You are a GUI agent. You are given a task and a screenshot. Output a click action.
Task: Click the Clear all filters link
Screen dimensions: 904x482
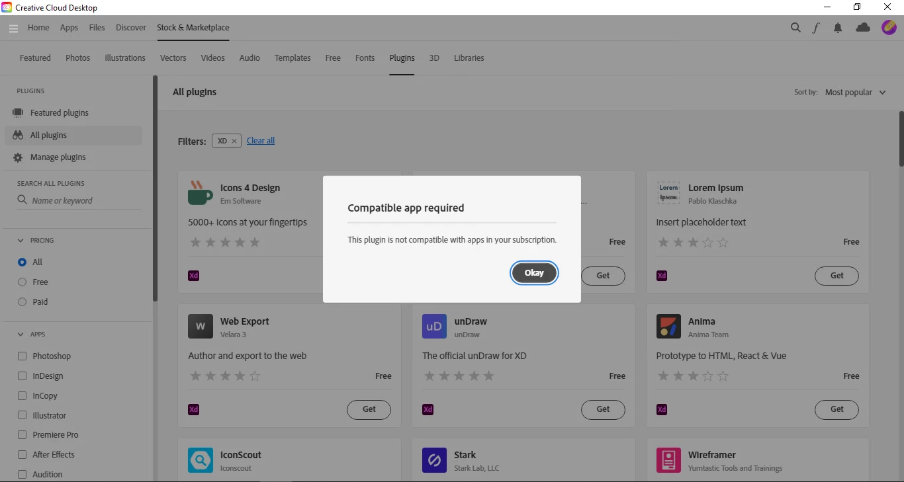(261, 141)
